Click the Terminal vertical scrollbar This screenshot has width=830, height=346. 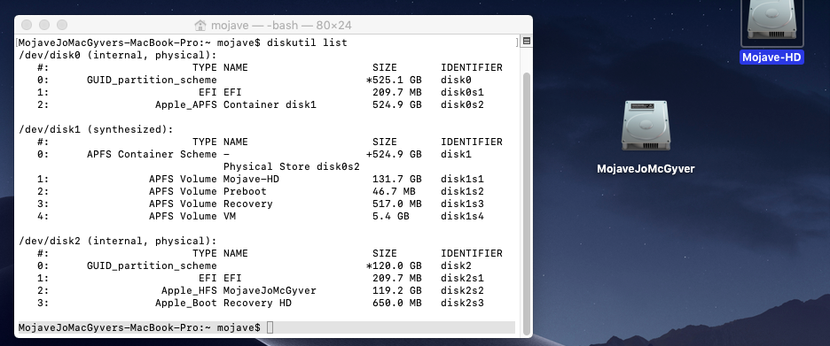coord(526,204)
